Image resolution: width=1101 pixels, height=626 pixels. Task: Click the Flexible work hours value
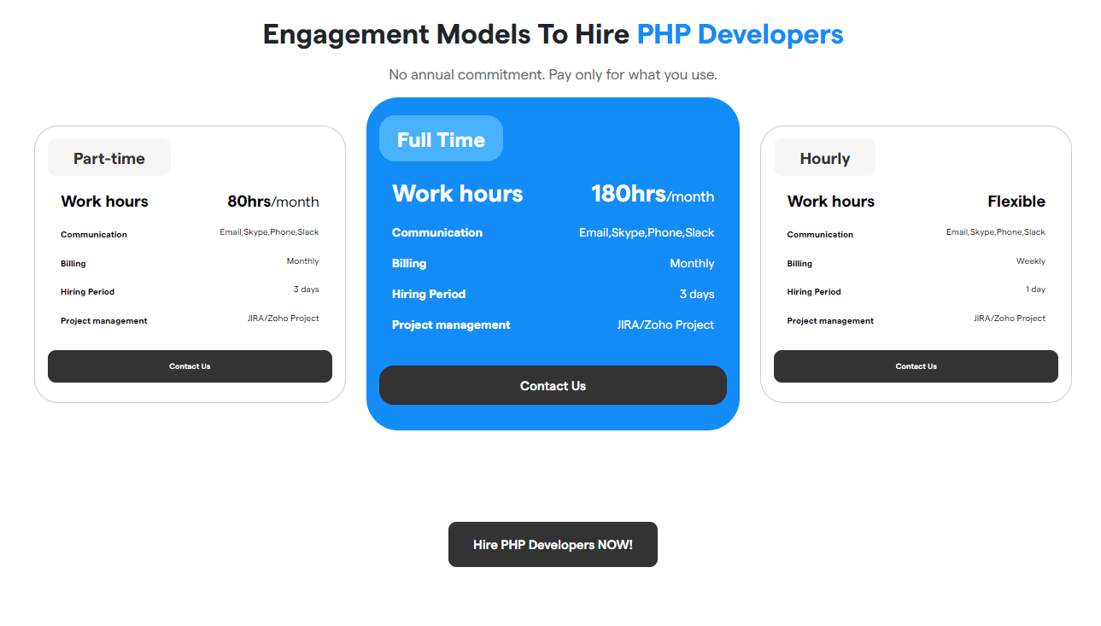[x=1016, y=202]
